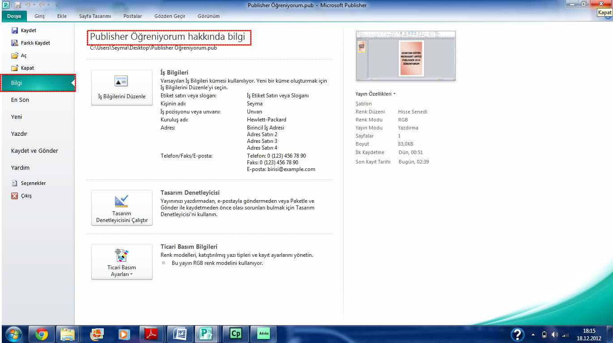Click the volume speaker tray icon

point(555,335)
